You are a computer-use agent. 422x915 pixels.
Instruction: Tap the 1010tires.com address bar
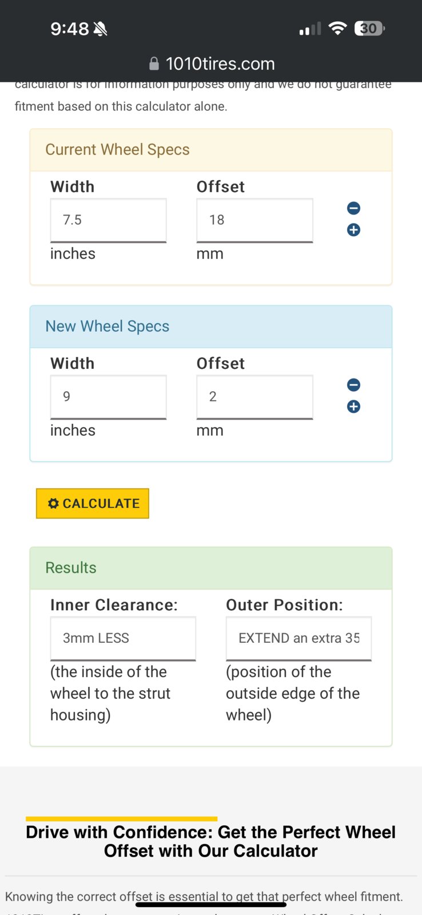[211, 63]
